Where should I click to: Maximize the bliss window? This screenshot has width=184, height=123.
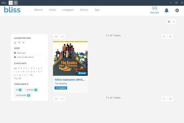[176, 3]
